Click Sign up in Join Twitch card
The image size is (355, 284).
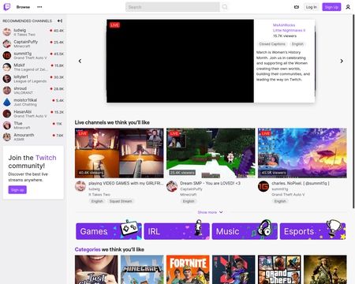tap(17, 190)
